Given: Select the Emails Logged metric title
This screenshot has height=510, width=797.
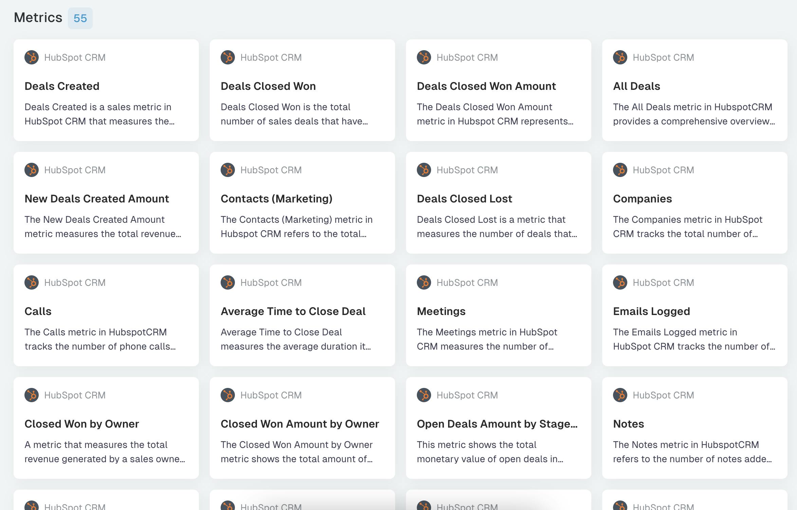Looking at the screenshot, I should pos(651,311).
